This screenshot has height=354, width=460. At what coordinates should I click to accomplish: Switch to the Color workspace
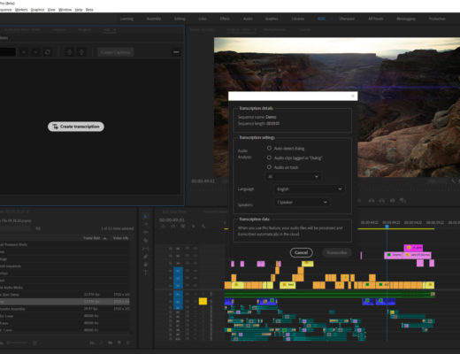click(203, 19)
